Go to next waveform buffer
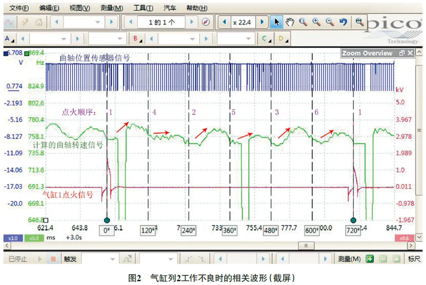The height and width of the screenshot is (285, 426). coord(192,22)
